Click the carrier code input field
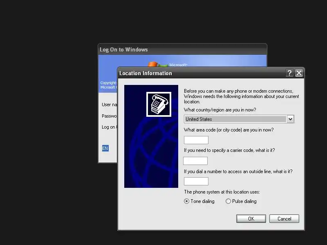Screen dimensions: 327x245 tap(195, 161)
